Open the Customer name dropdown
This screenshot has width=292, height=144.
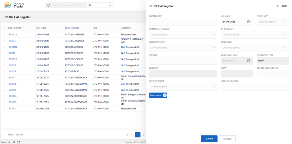tap(183, 47)
